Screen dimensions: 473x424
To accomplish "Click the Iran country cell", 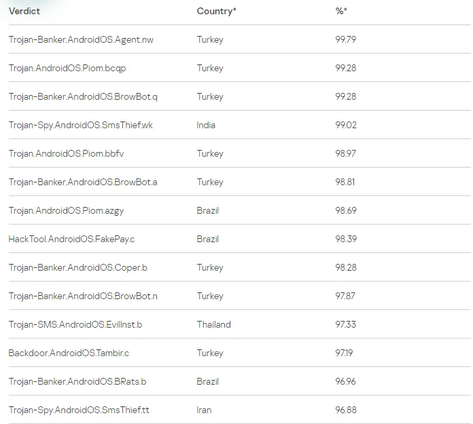I will point(203,410).
